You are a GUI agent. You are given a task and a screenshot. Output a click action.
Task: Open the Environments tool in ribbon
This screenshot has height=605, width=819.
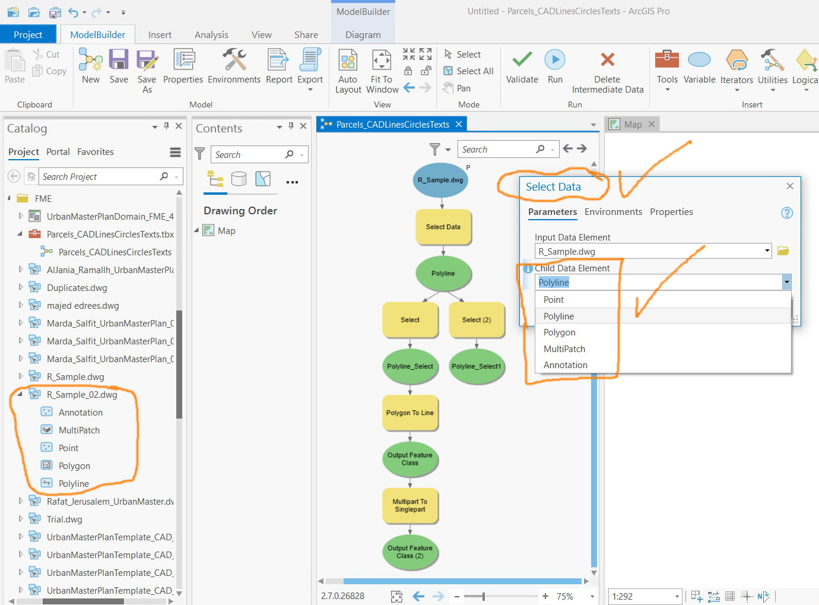click(x=234, y=67)
